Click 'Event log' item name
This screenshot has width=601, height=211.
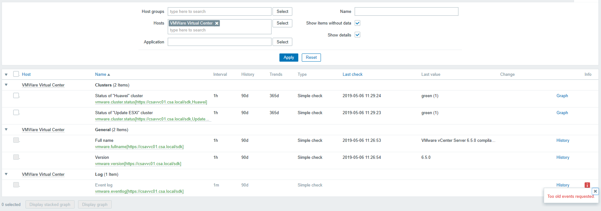104,185
